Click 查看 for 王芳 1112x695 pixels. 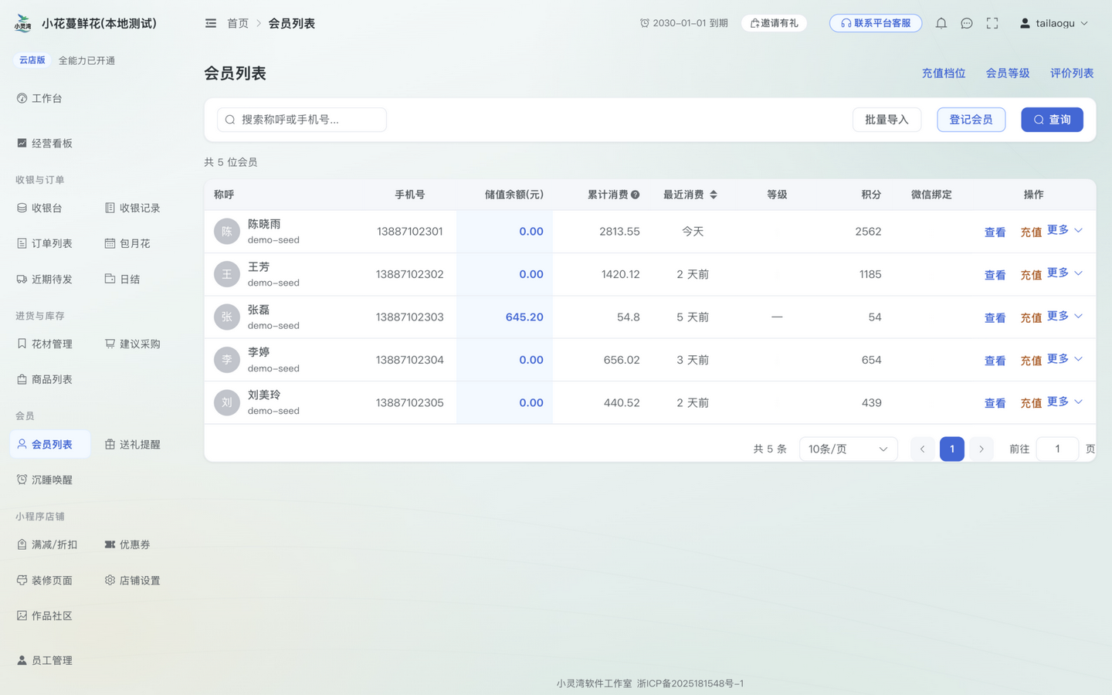coord(995,275)
